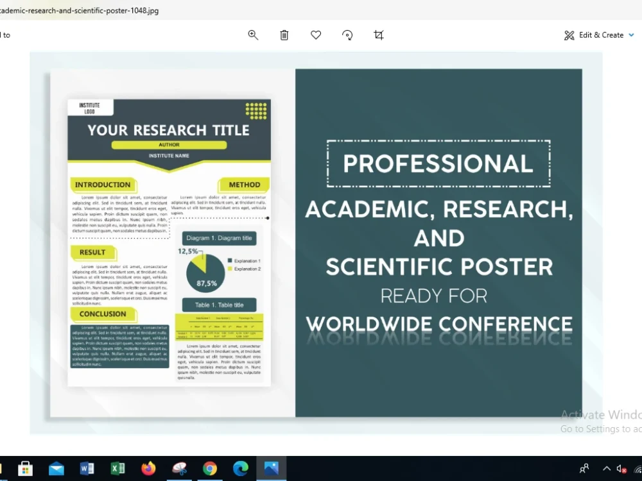Open Microsoft Store from the taskbar

pos(24,468)
